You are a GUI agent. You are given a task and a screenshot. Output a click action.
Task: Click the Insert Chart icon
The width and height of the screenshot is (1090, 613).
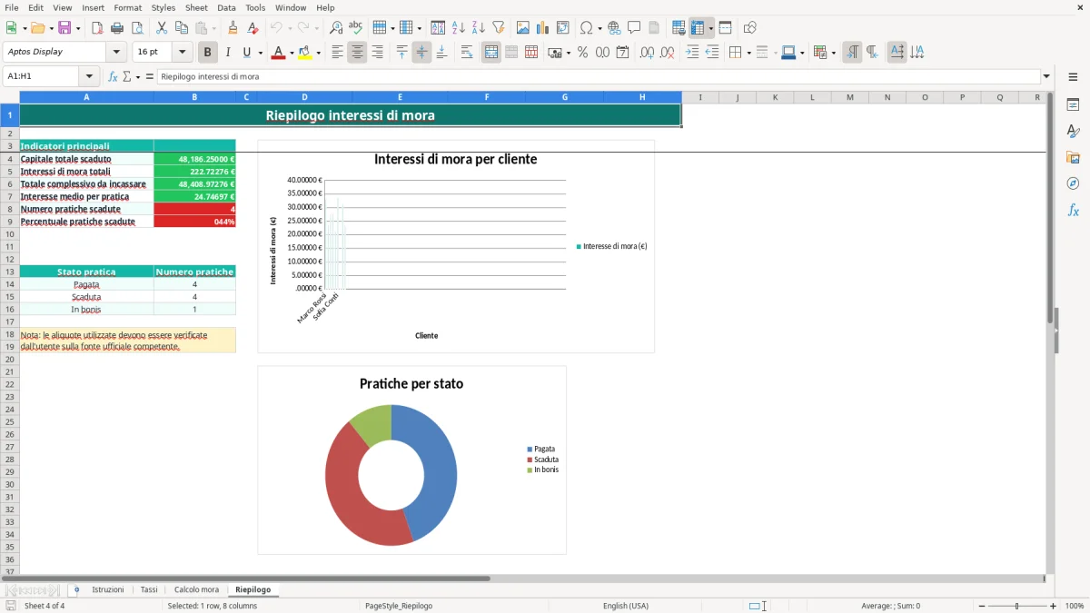click(543, 28)
